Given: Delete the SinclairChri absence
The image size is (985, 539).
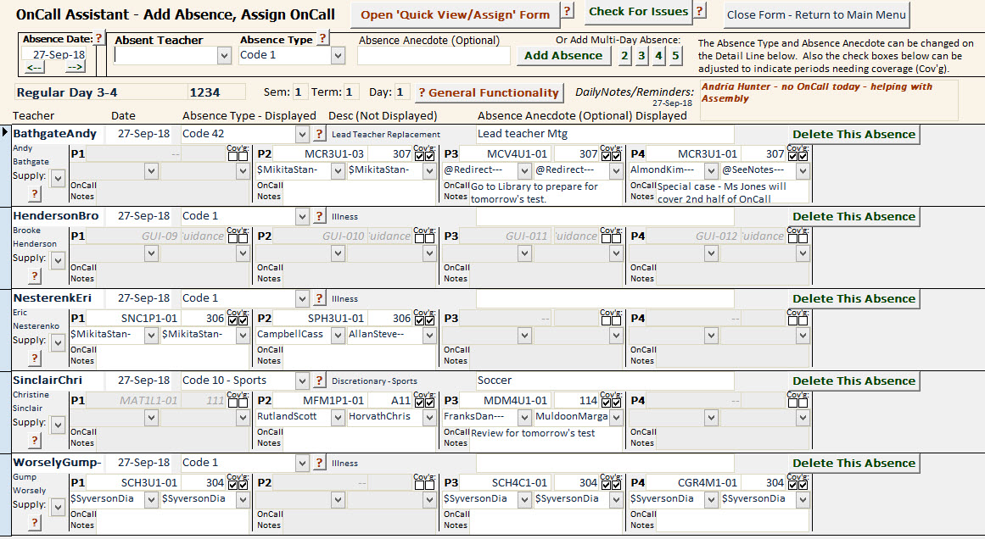Looking at the screenshot, I should pos(853,381).
